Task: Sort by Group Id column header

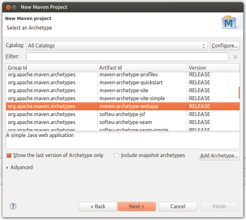Action: [x=51, y=68]
